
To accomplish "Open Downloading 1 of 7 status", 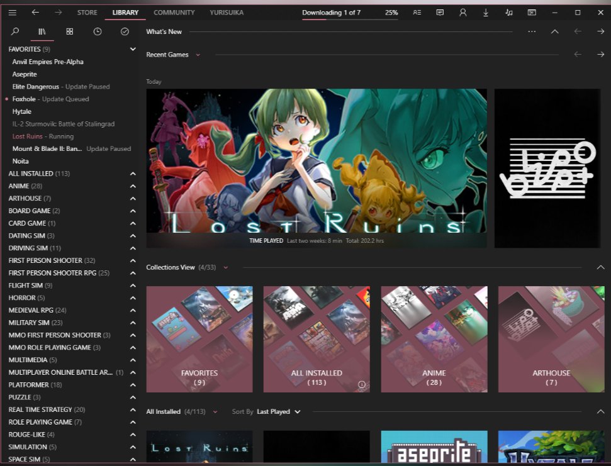I will pos(332,13).
